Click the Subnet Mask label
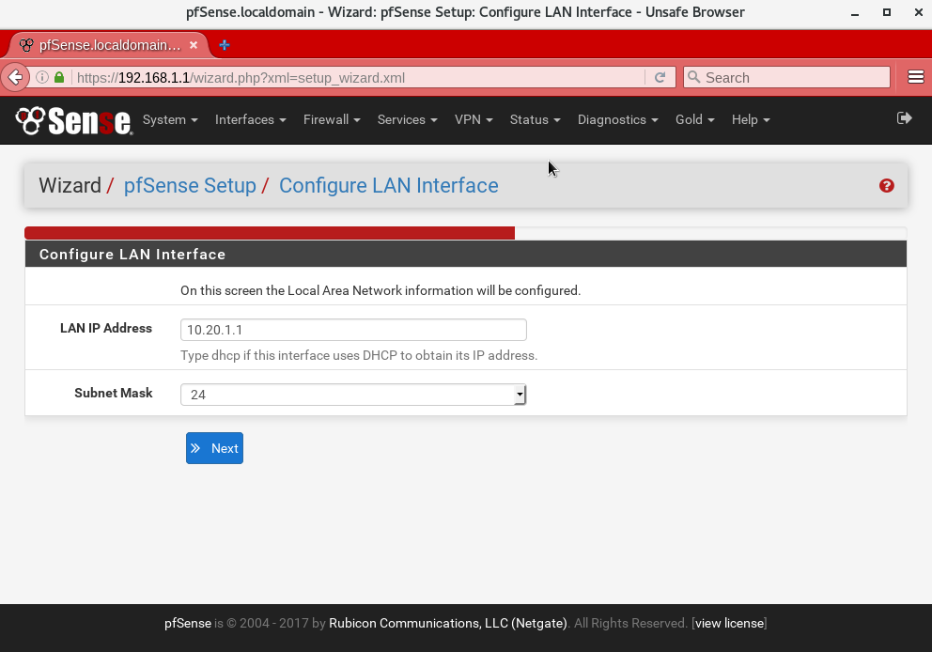The width and height of the screenshot is (932, 652). (x=114, y=393)
